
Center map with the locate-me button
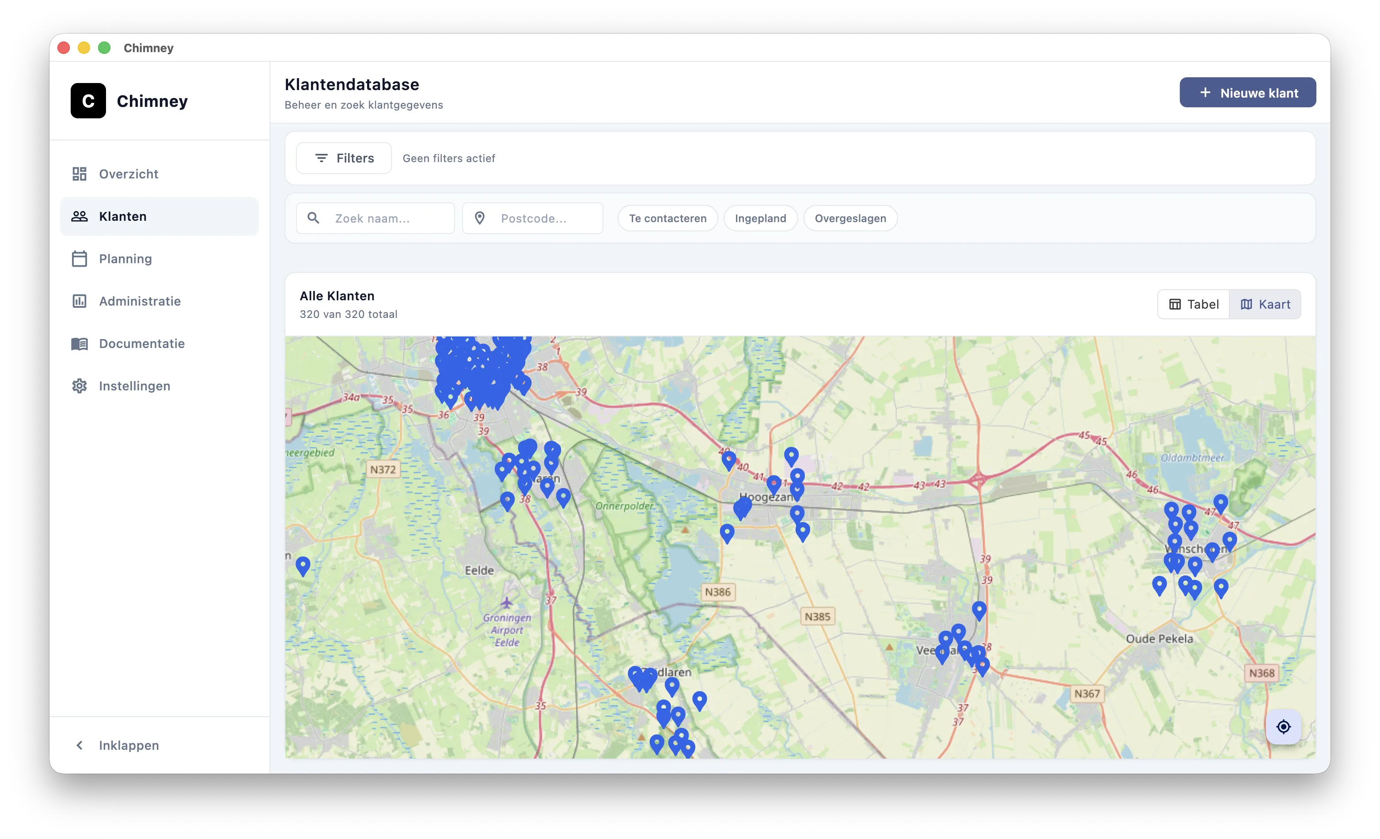[x=1284, y=727]
